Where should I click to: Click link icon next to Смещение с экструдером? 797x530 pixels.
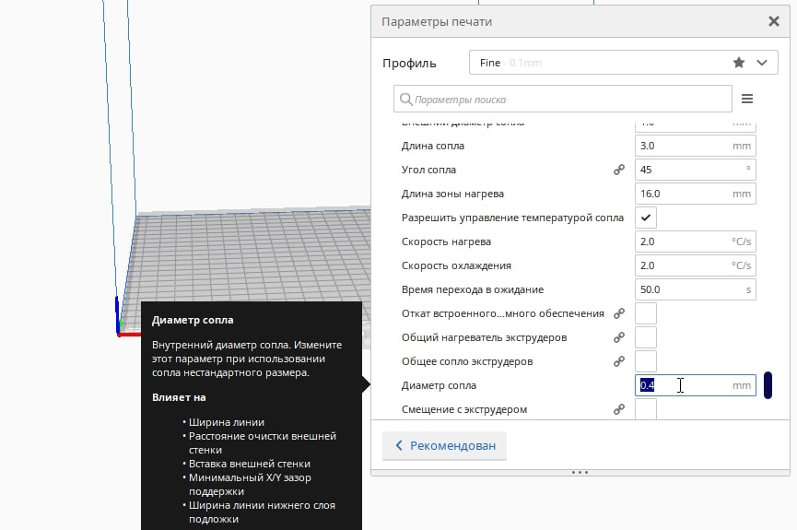click(618, 409)
